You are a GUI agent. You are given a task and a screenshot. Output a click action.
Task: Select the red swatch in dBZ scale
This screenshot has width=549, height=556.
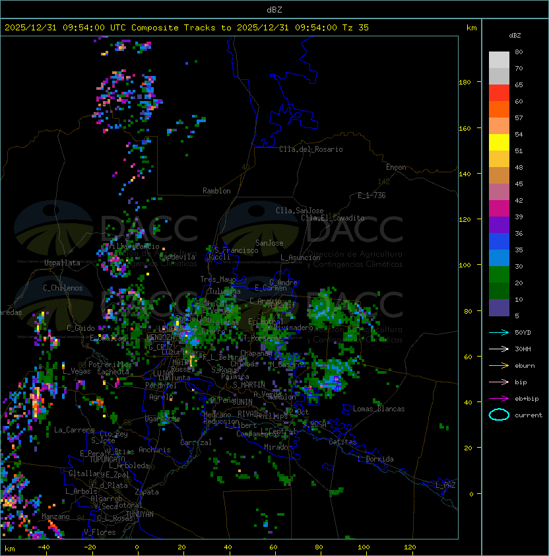pyautogui.click(x=499, y=93)
